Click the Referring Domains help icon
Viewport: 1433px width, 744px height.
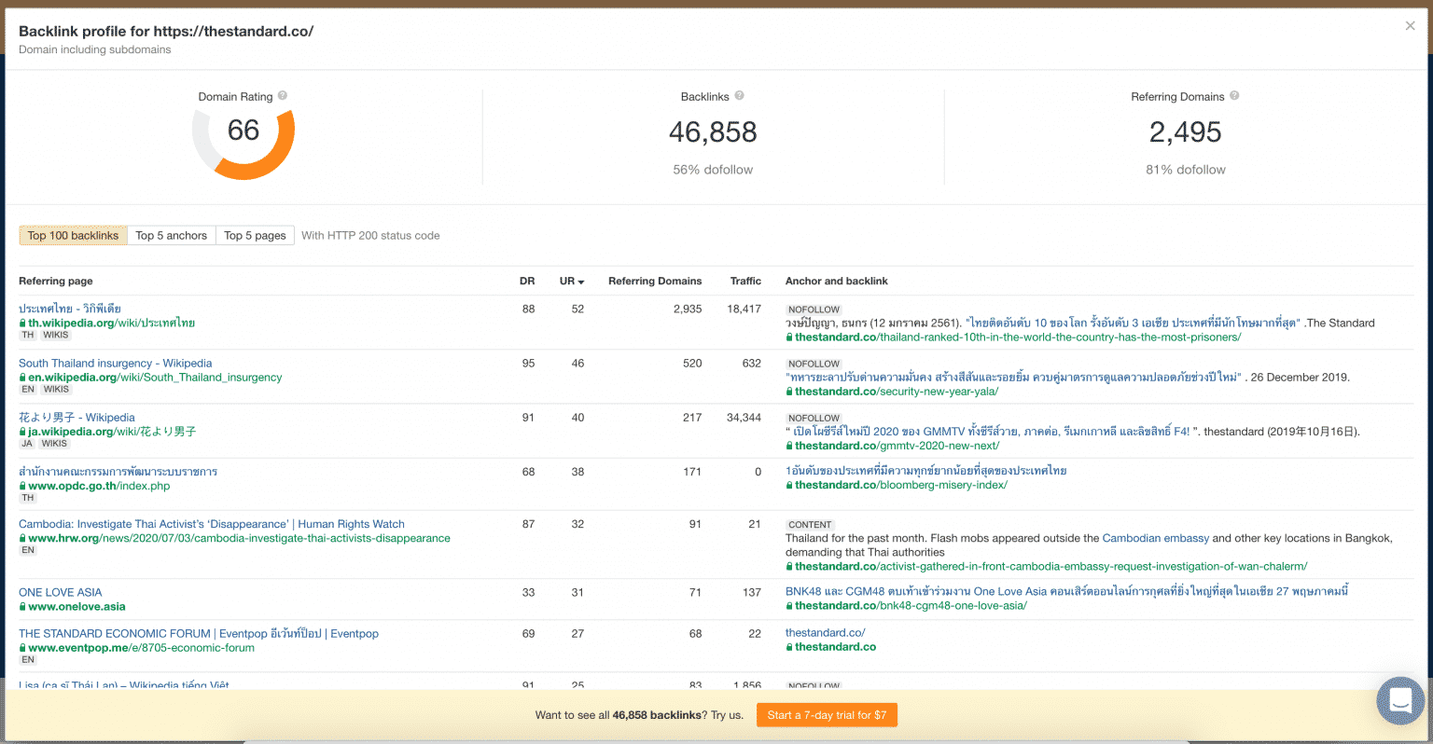click(x=1234, y=96)
